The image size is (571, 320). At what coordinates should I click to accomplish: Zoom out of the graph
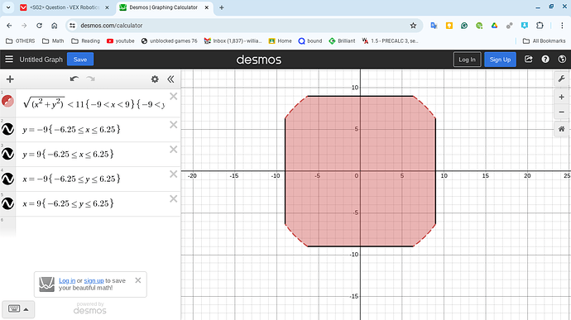[561, 112]
